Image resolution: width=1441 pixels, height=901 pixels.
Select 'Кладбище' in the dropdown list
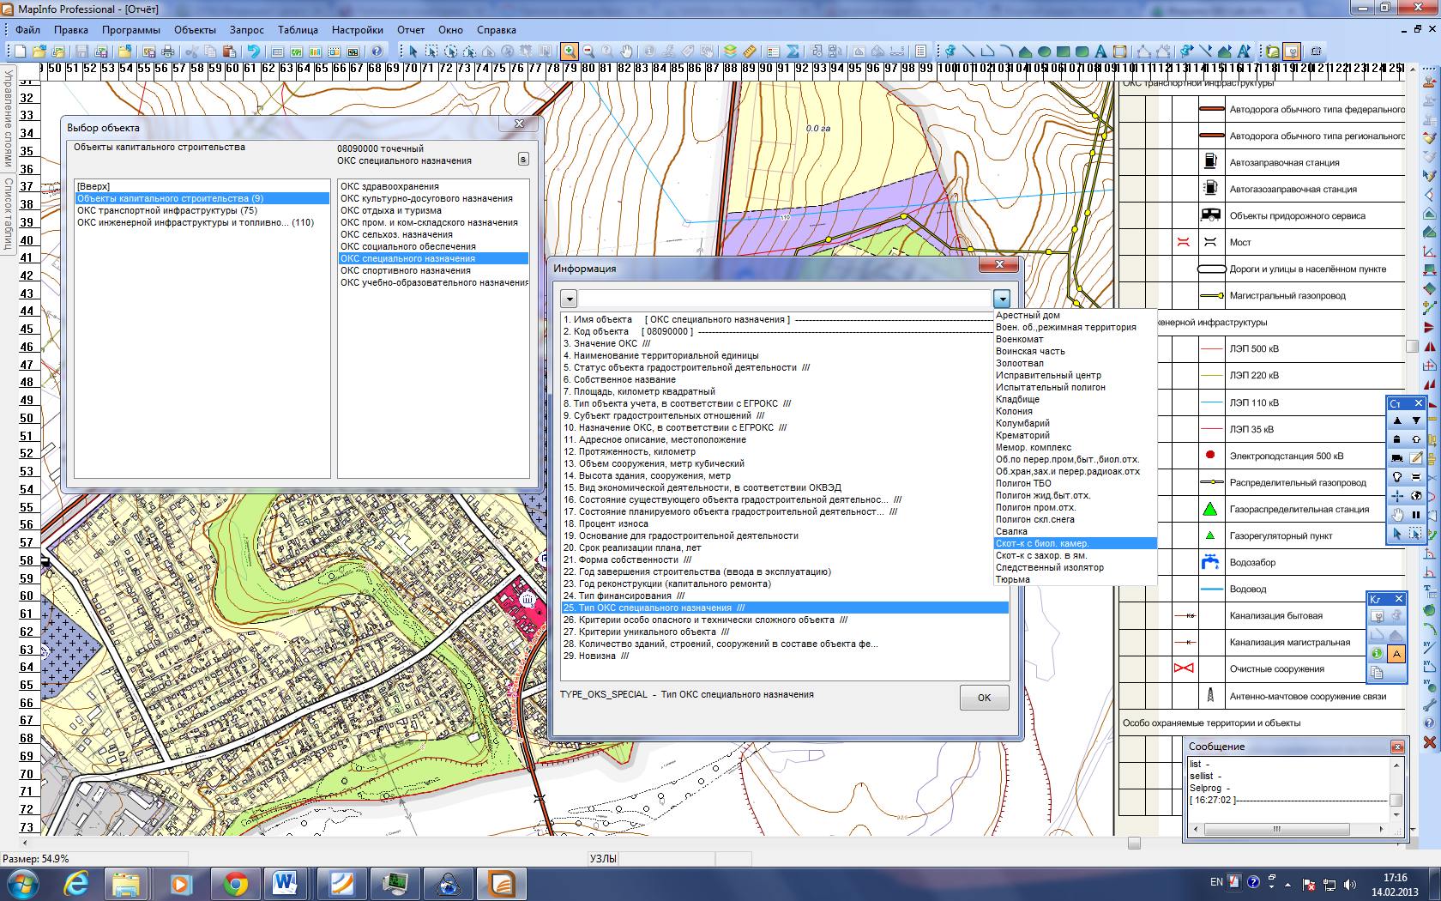[1017, 399]
